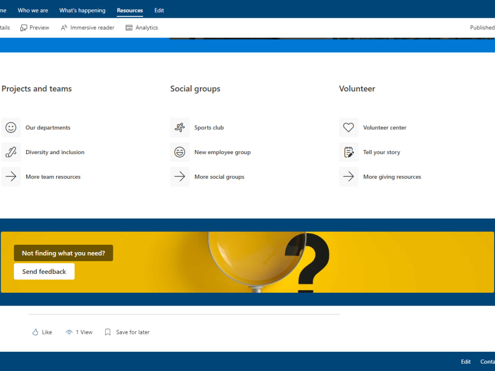Open the Sports club link
495x371 pixels.
click(209, 128)
